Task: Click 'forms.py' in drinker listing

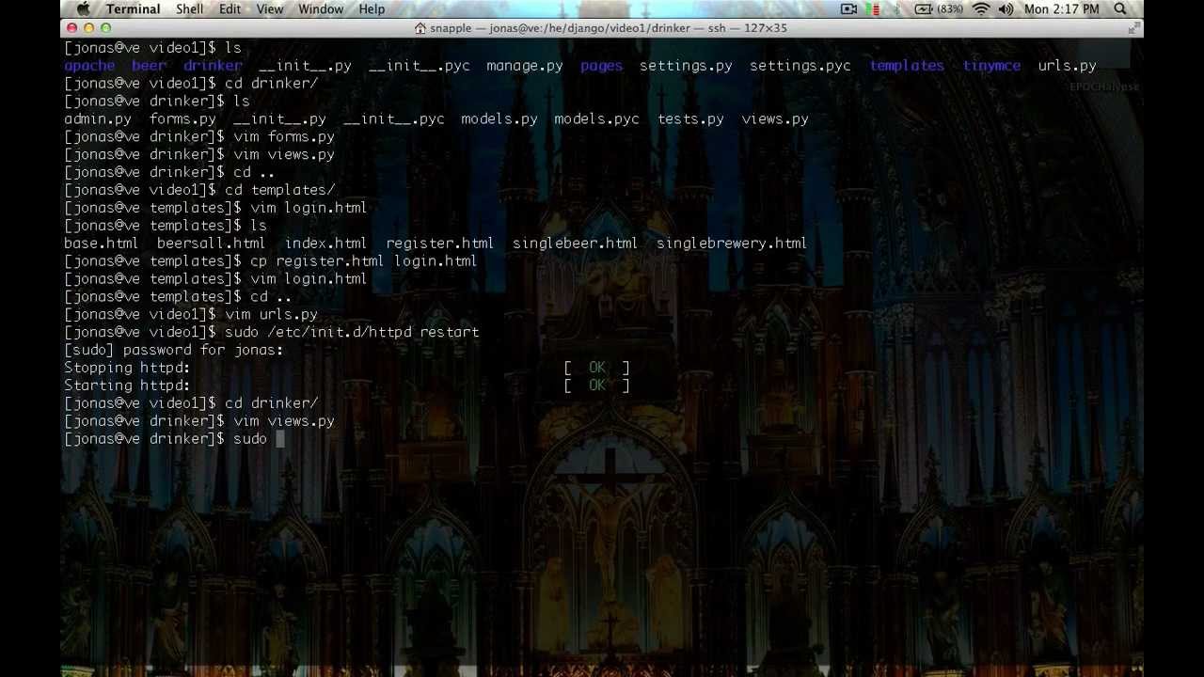Action: pyautogui.click(x=182, y=119)
